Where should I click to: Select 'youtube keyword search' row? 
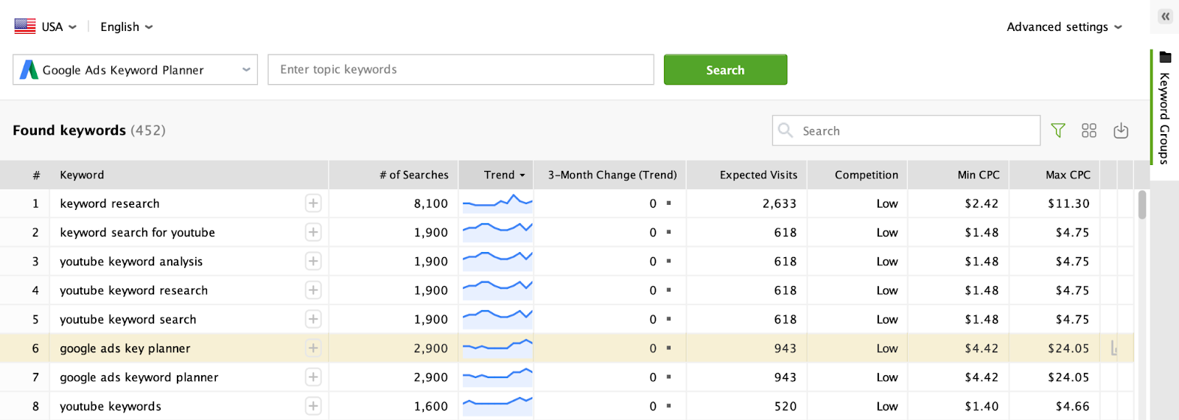point(567,319)
